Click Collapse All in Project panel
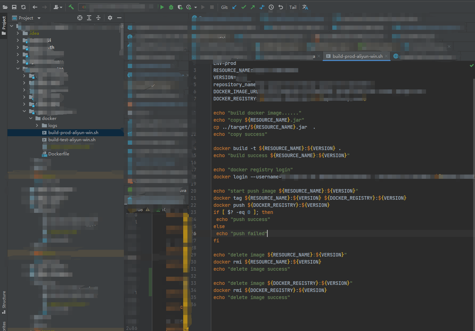Viewport: 475px width, 331px height. coord(98,18)
